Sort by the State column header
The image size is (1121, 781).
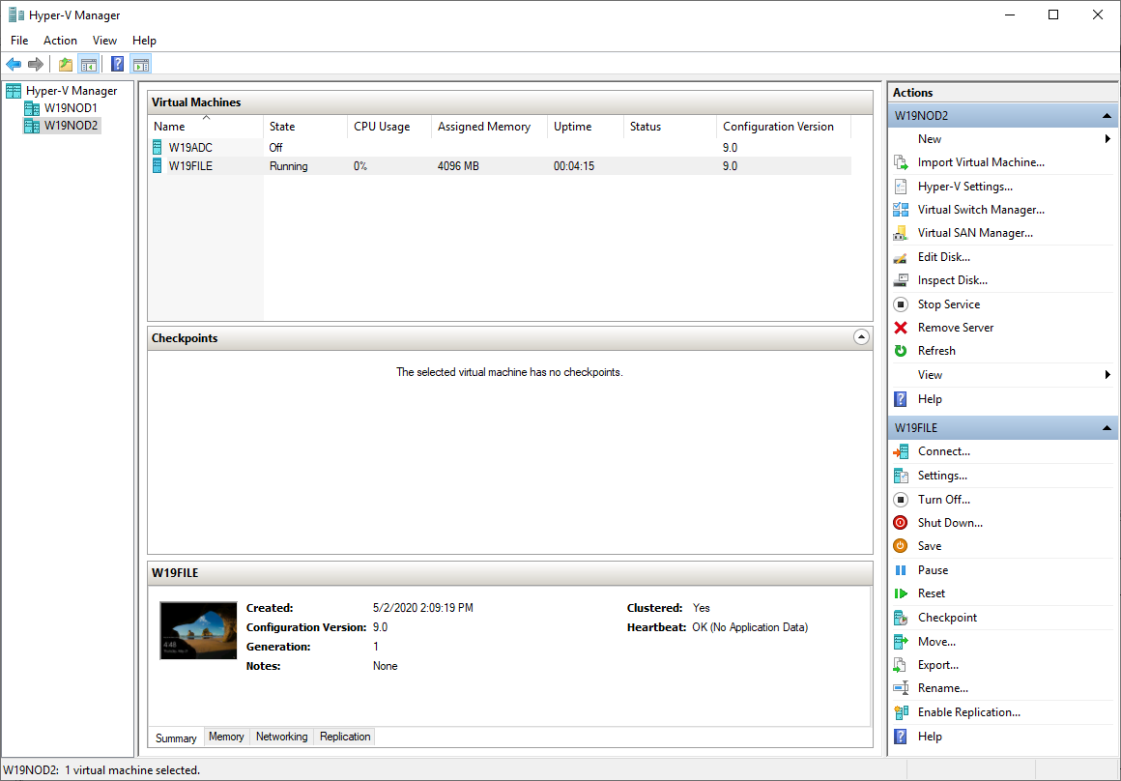pos(305,127)
